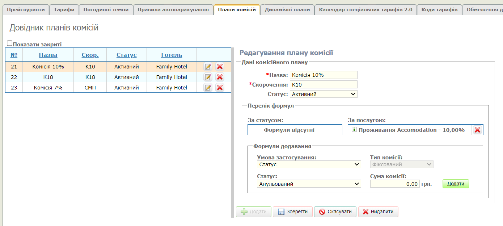Delete commission plan 21 with red X
Image resolution: width=503 pixels, height=226 pixels.
(220, 67)
